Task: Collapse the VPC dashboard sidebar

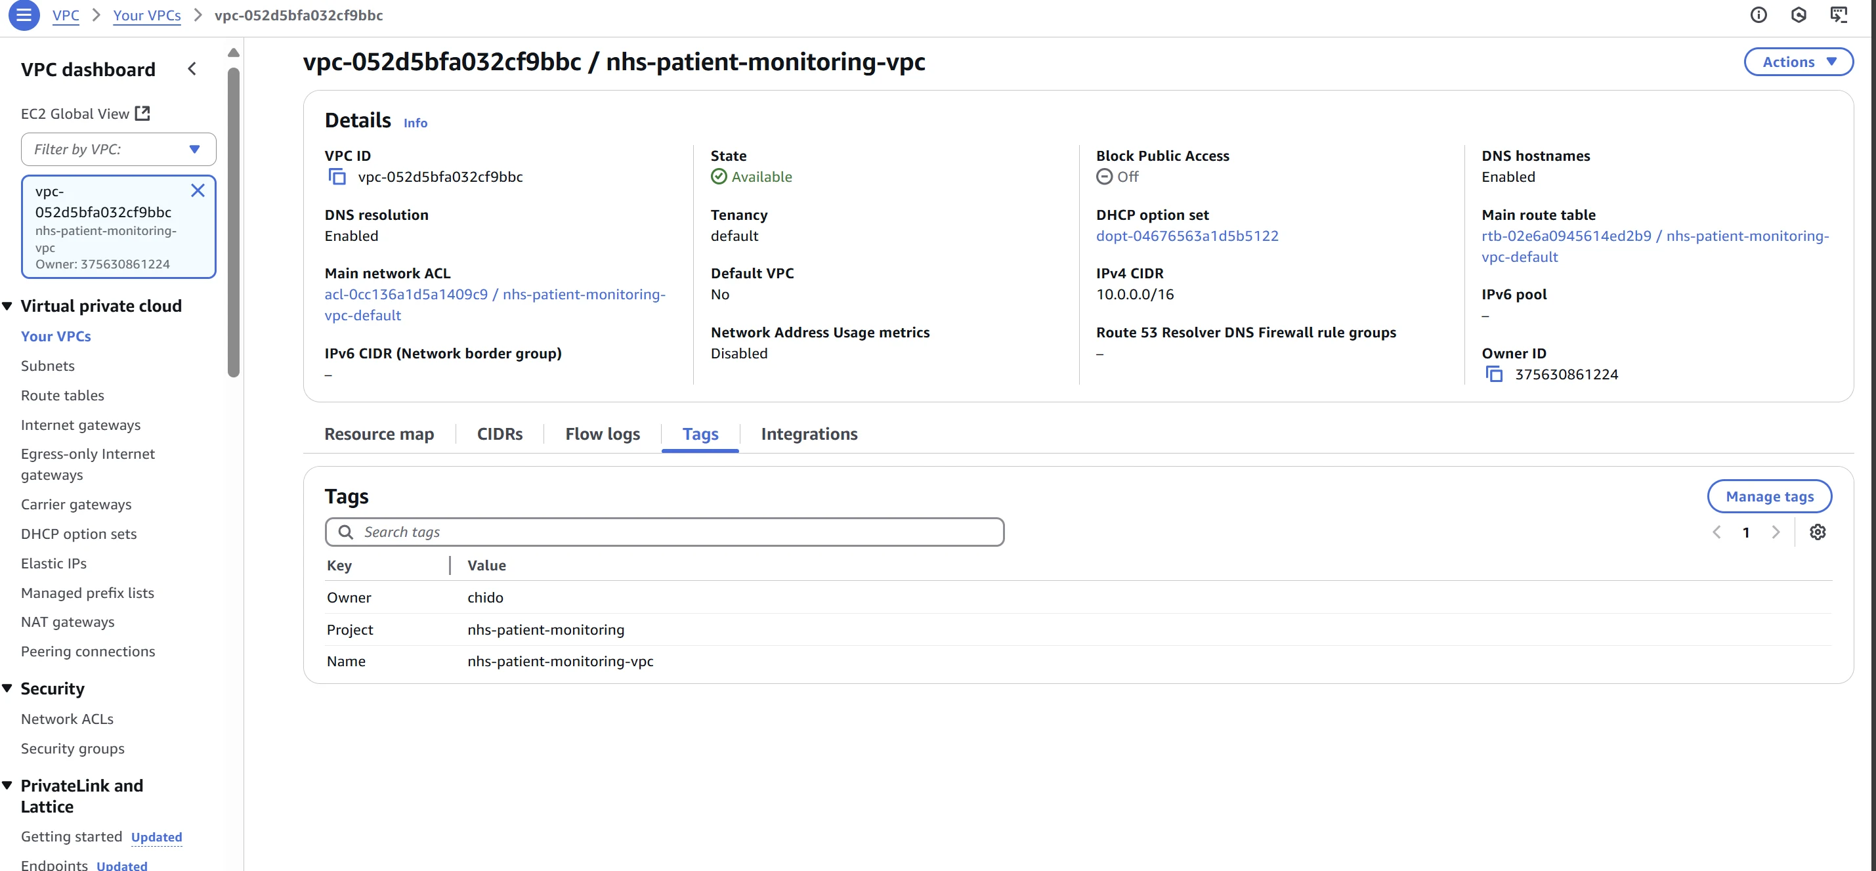Action: pos(192,69)
